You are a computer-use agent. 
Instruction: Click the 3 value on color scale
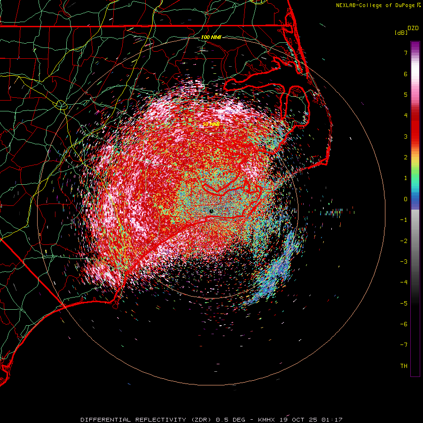pyautogui.click(x=406, y=136)
